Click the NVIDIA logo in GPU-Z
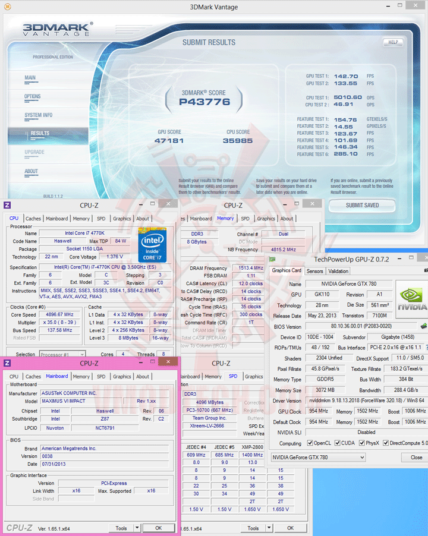Screen dimensions: 428x536 (411, 299)
